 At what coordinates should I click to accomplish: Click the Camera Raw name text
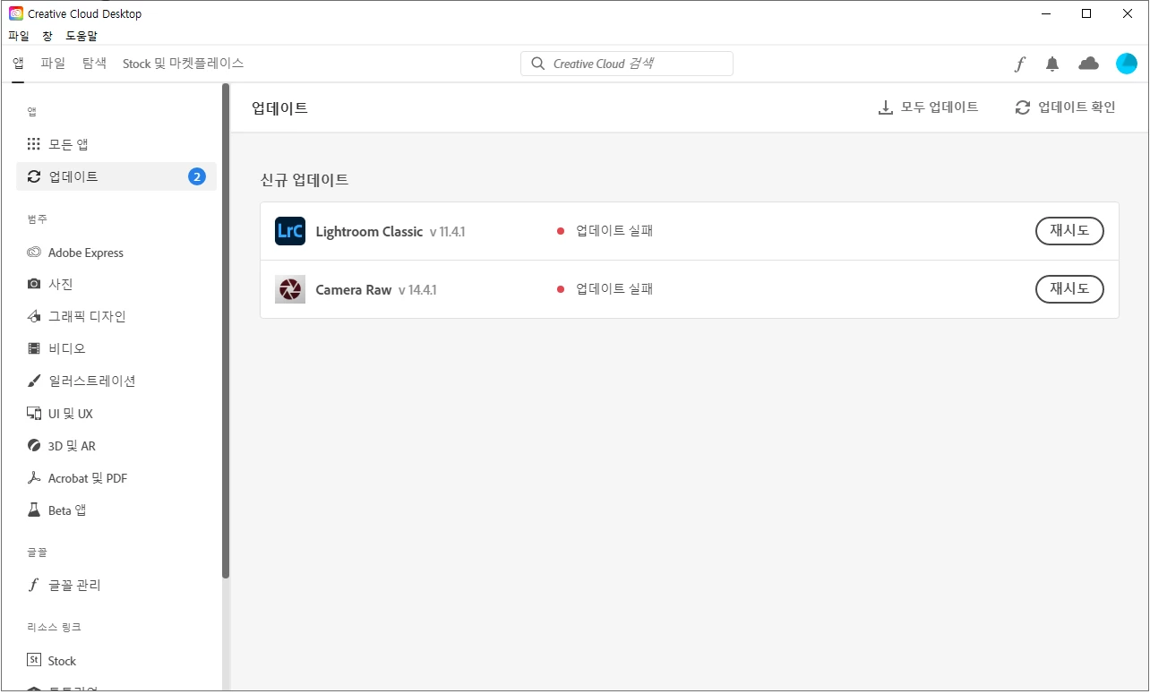(354, 290)
